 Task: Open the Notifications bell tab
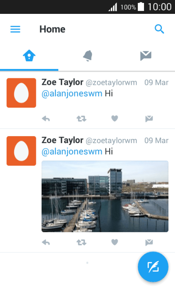88,55
